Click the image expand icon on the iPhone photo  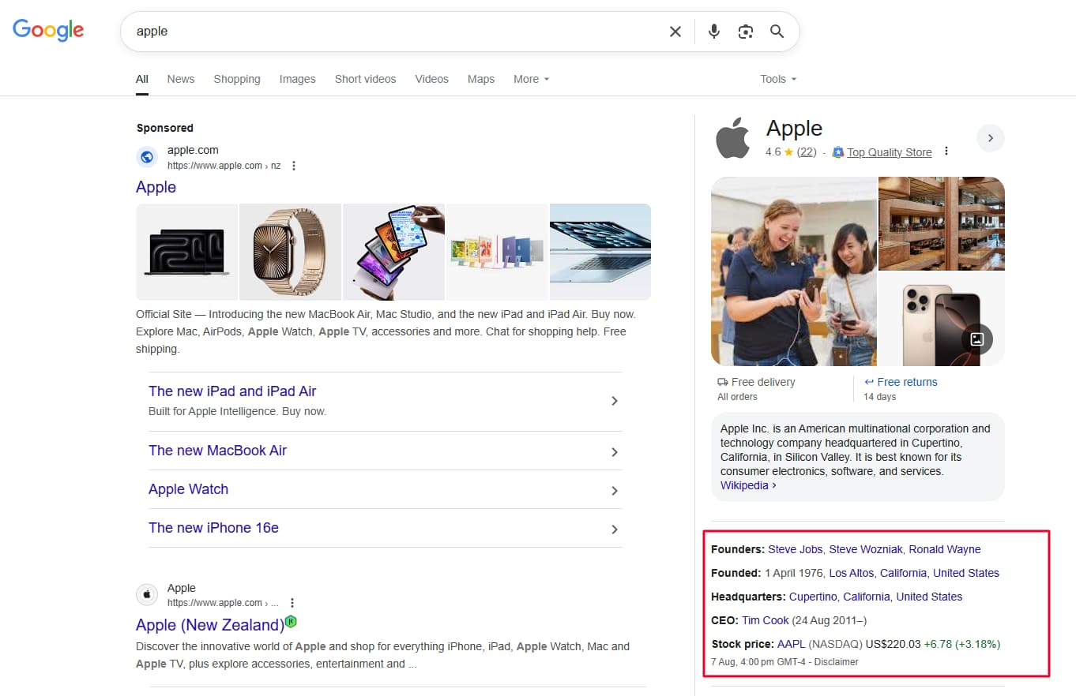[x=977, y=339]
